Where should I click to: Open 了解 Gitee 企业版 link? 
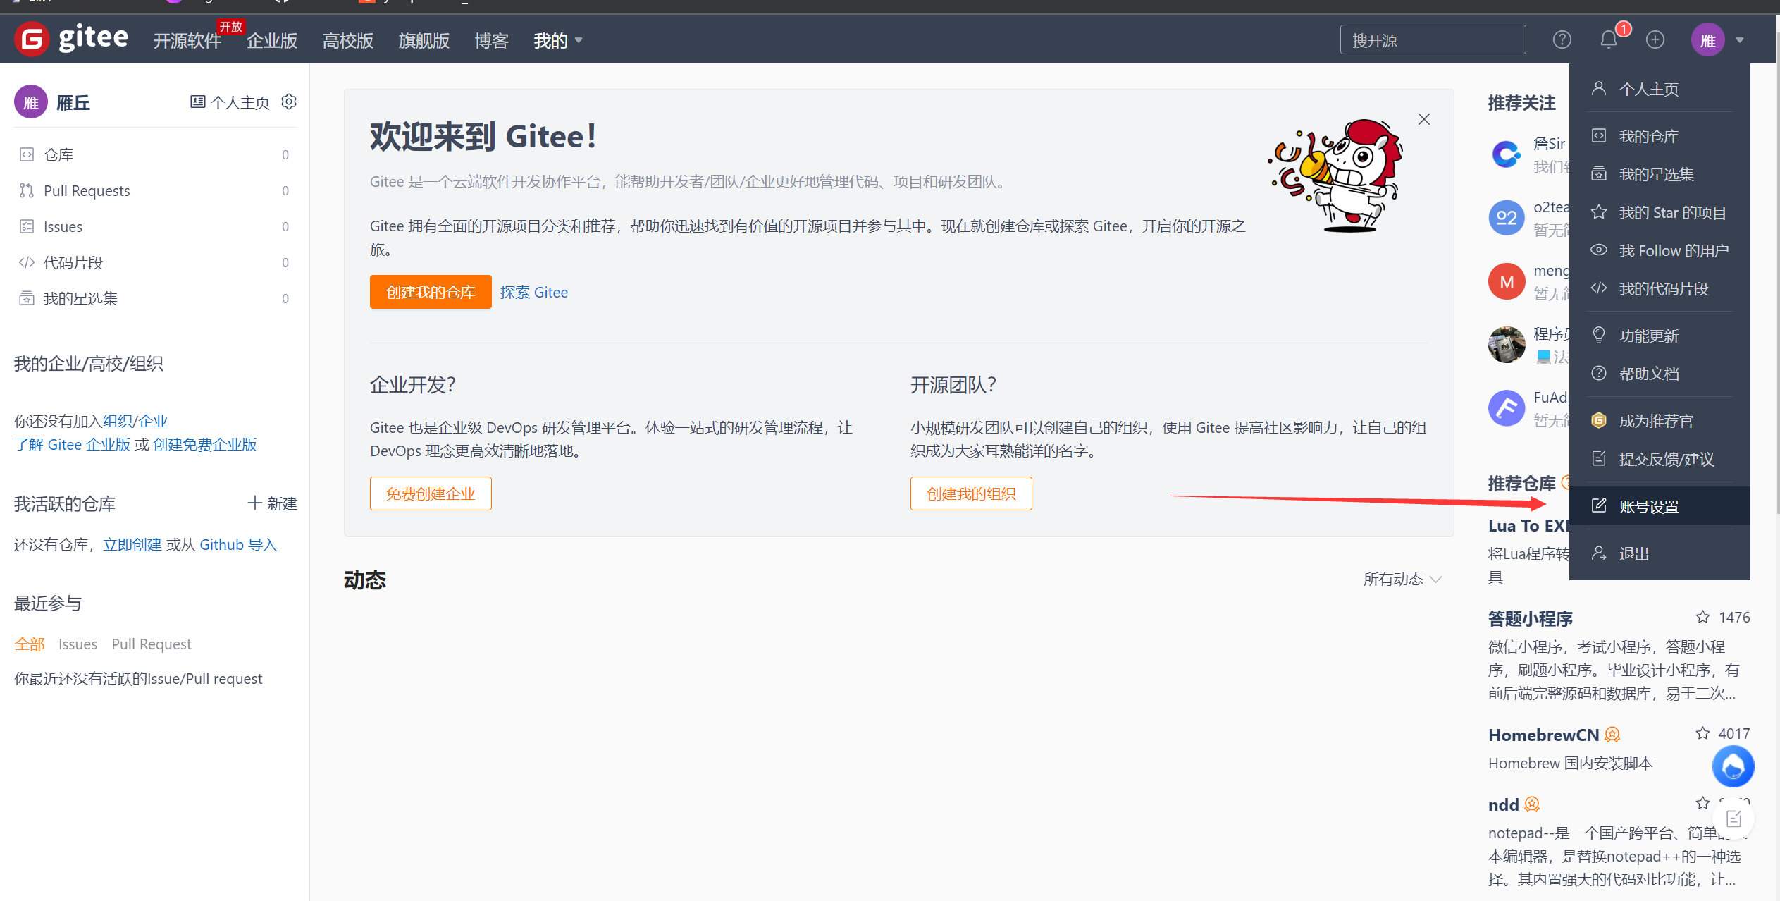pyautogui.click(x=72, y=444)
